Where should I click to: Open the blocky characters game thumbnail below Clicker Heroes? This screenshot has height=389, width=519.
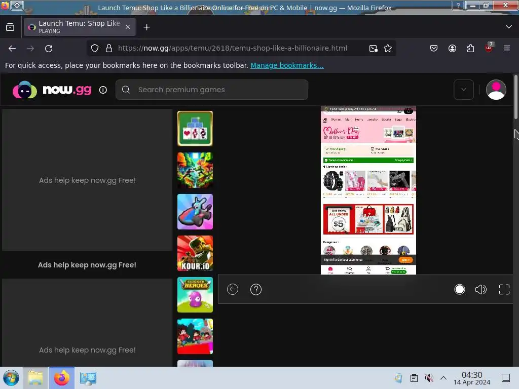pyautogui.click(x=195, y=336)
